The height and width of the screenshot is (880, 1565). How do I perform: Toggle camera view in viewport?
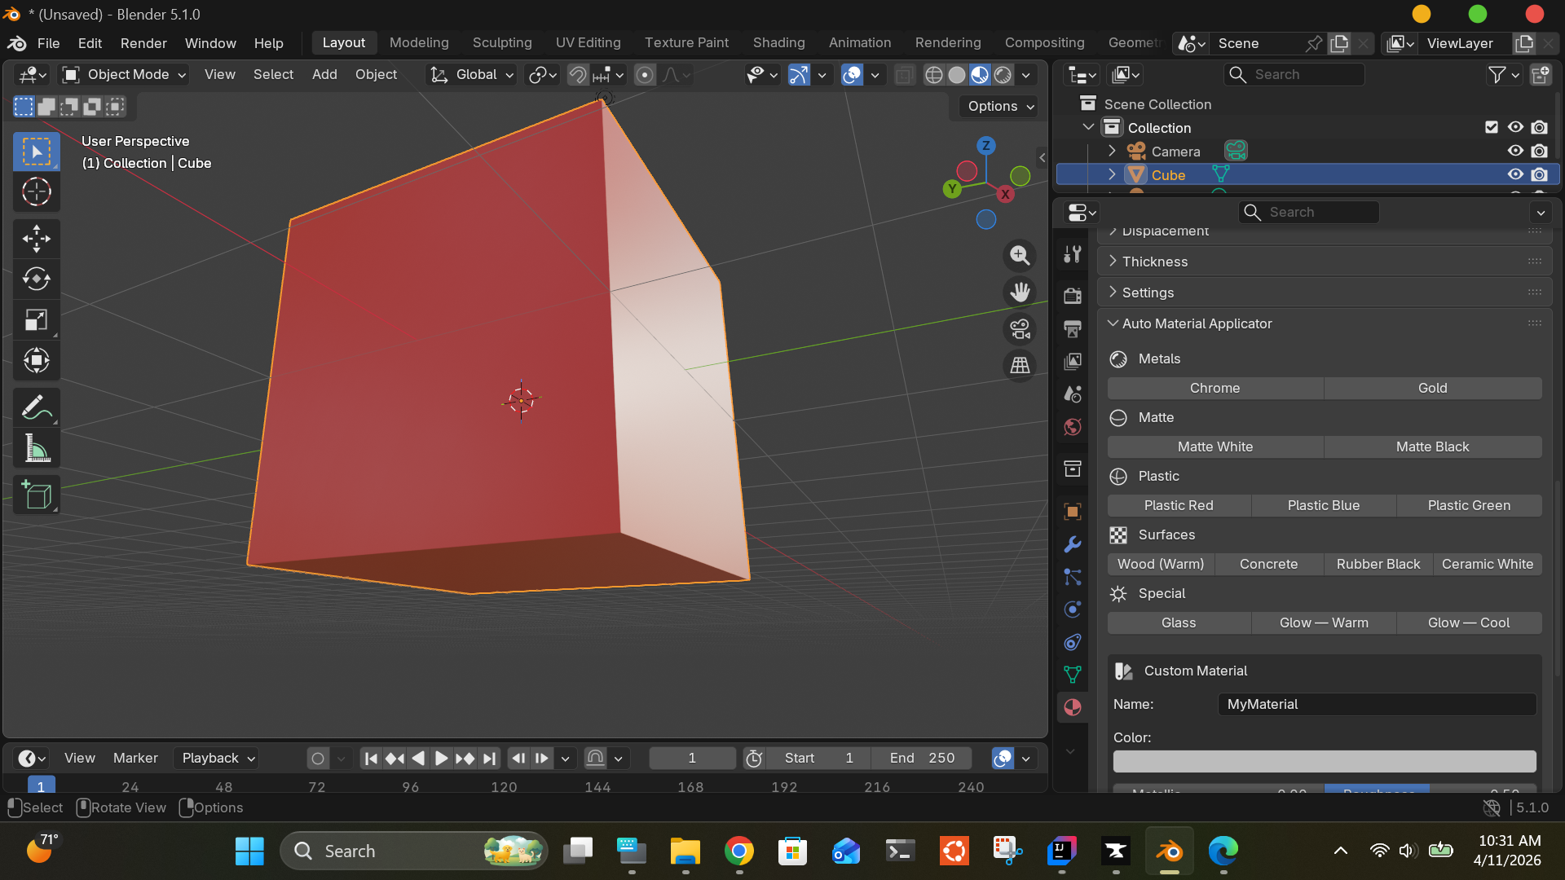[x=1020, y=328]
